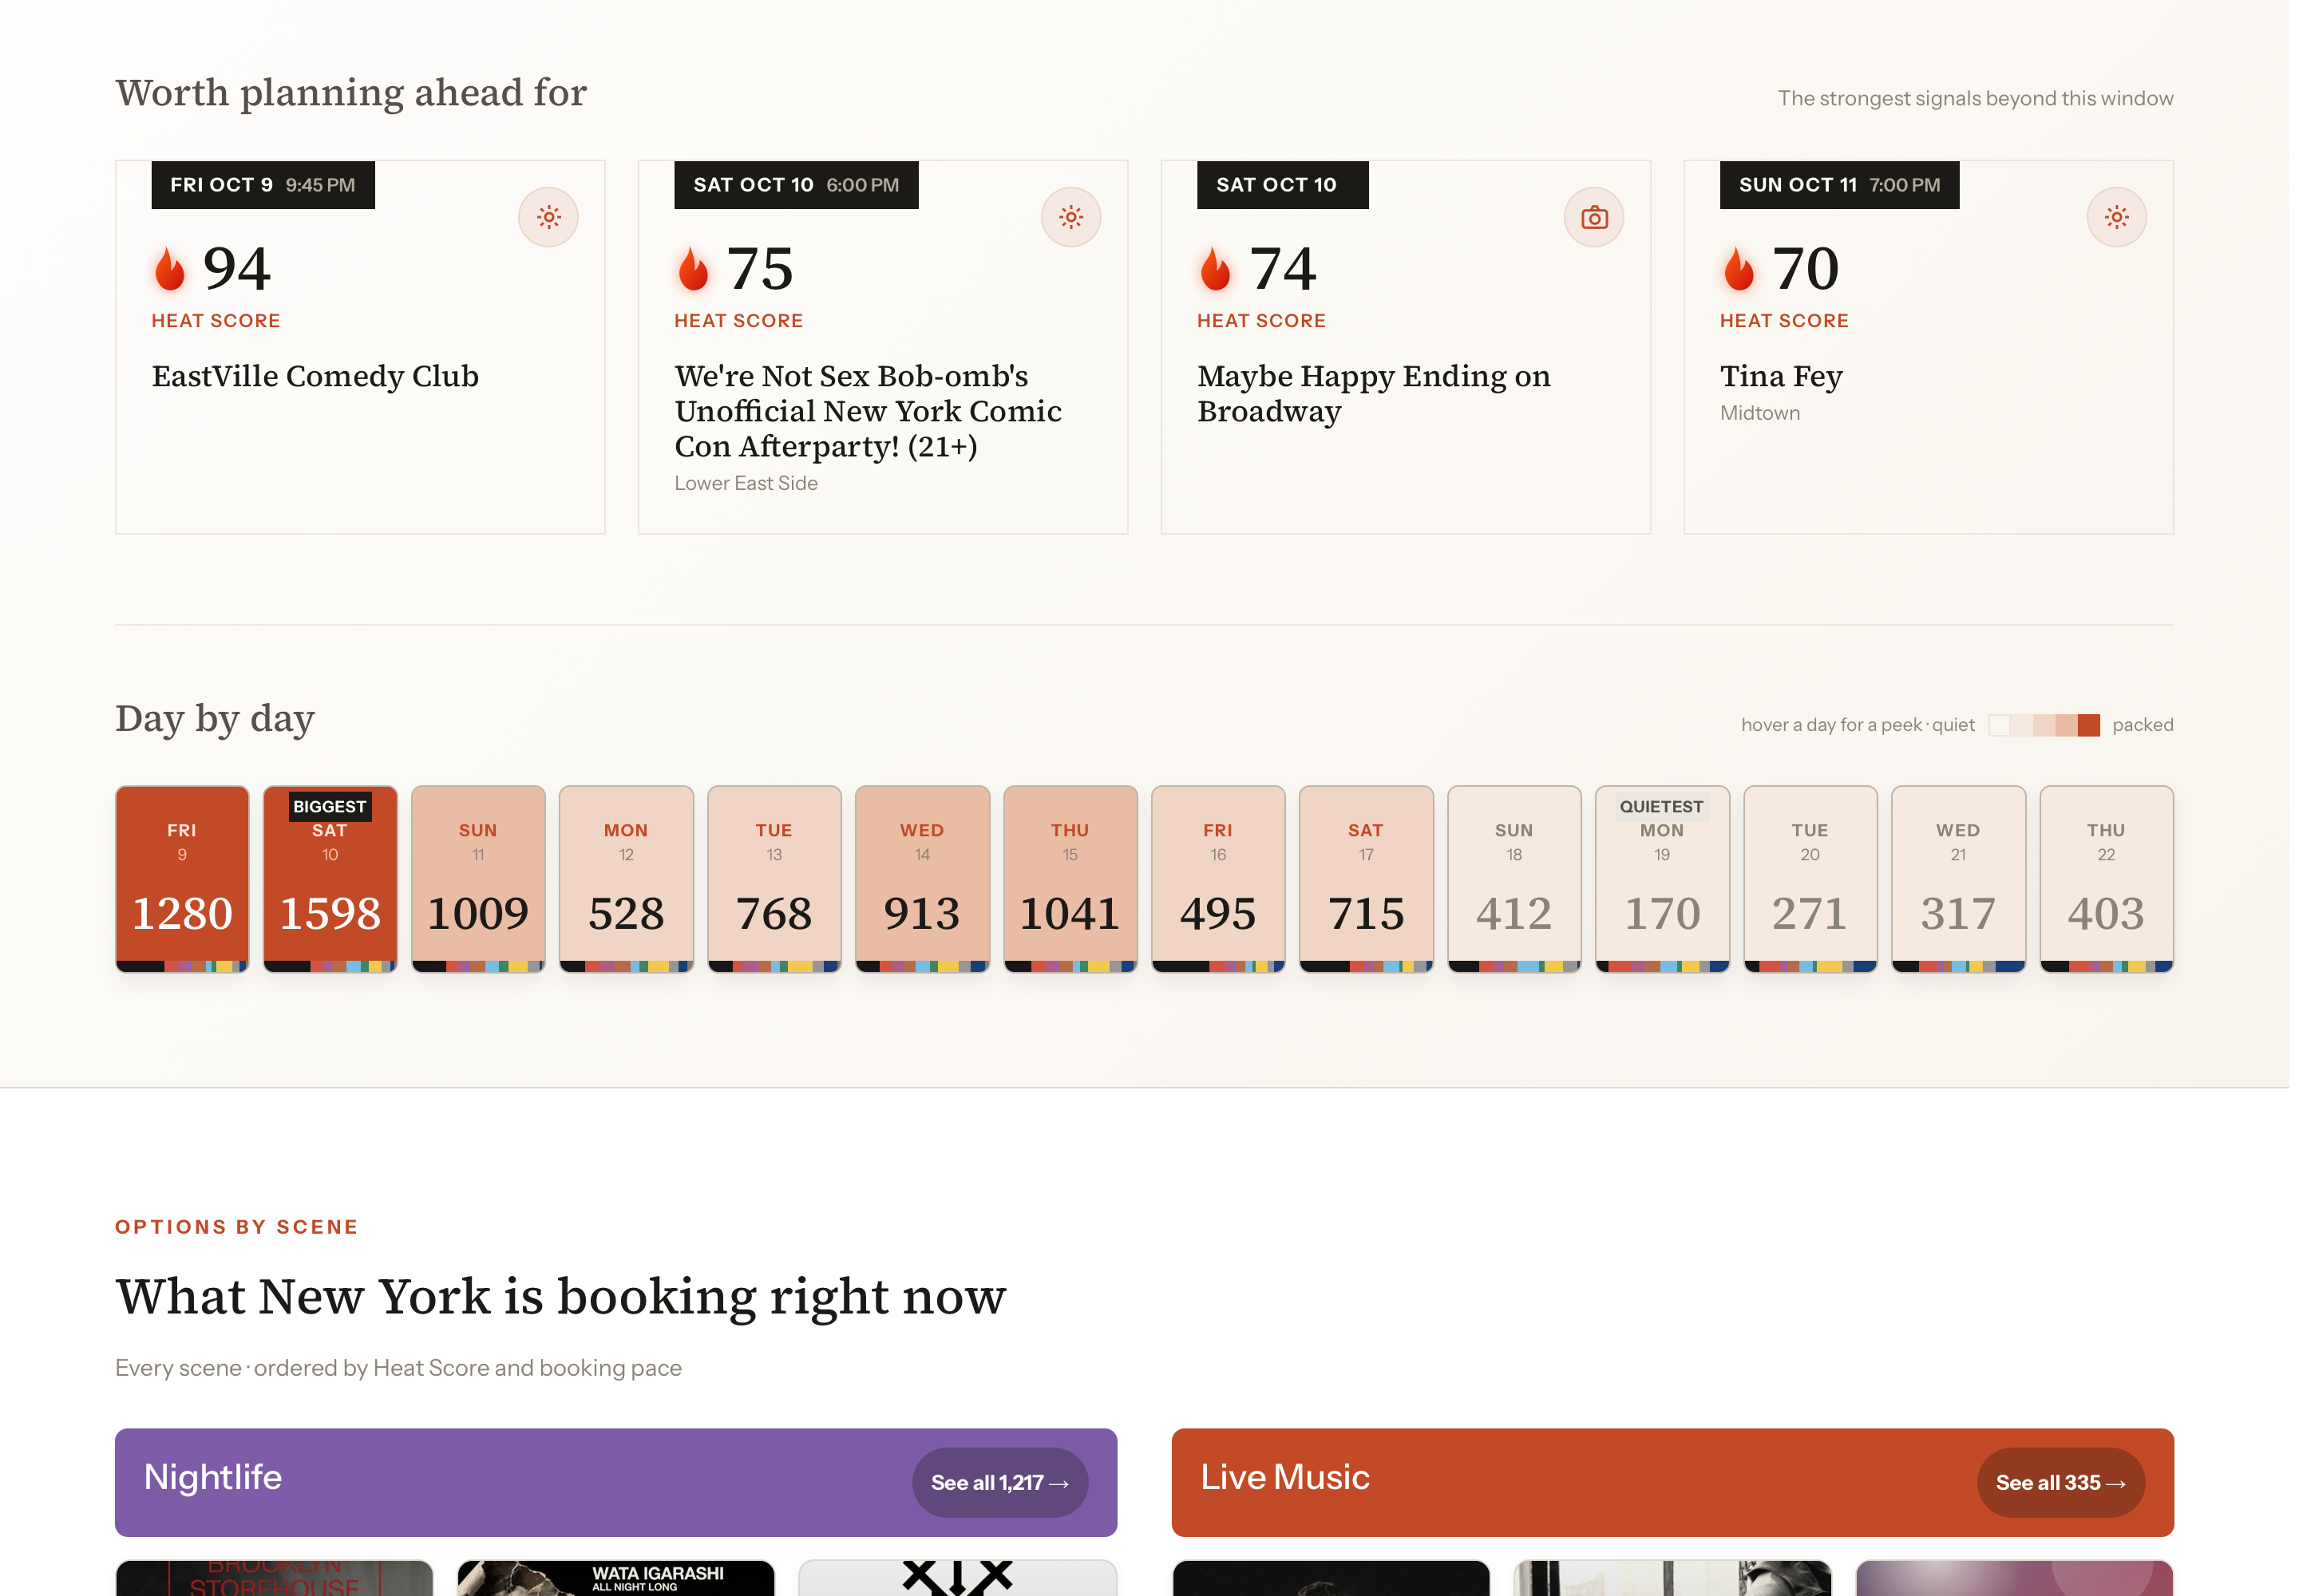Viewport: 2299px width, 1596px height.
Task: Click flame icon beside heat score 70
Action: [1739, 268]
